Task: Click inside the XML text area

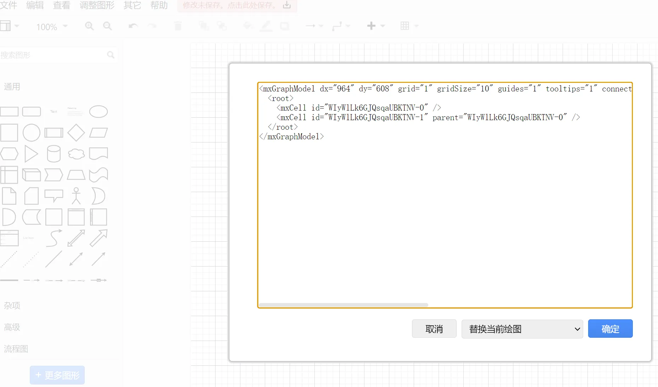Action: (x=445, y=195)
